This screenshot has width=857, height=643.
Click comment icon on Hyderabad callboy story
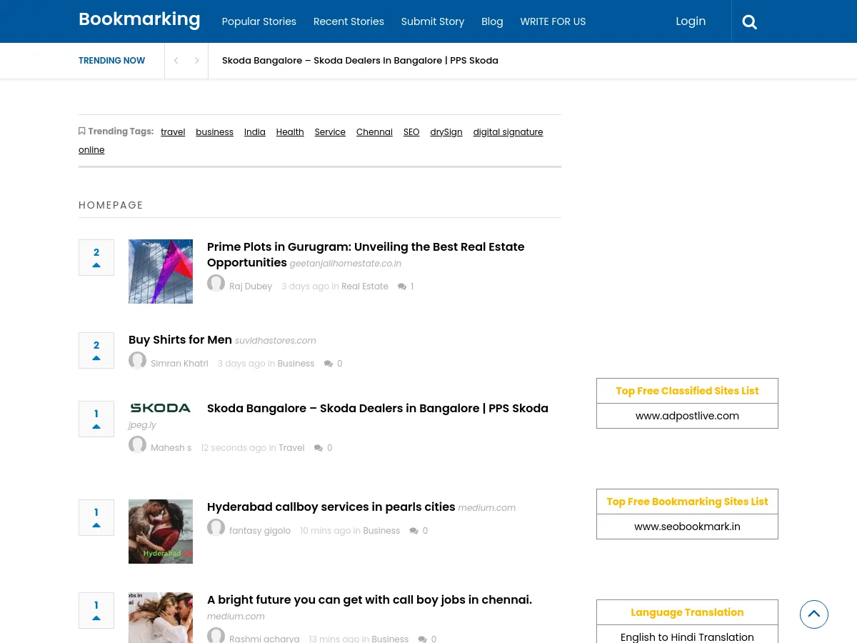pos(412,530)
